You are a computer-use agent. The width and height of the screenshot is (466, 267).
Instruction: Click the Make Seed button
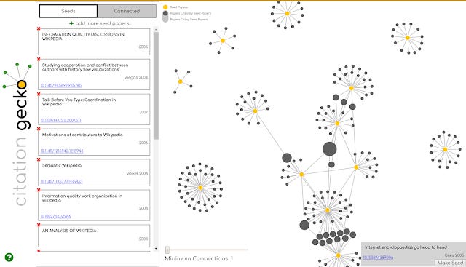tap(450, 263)
